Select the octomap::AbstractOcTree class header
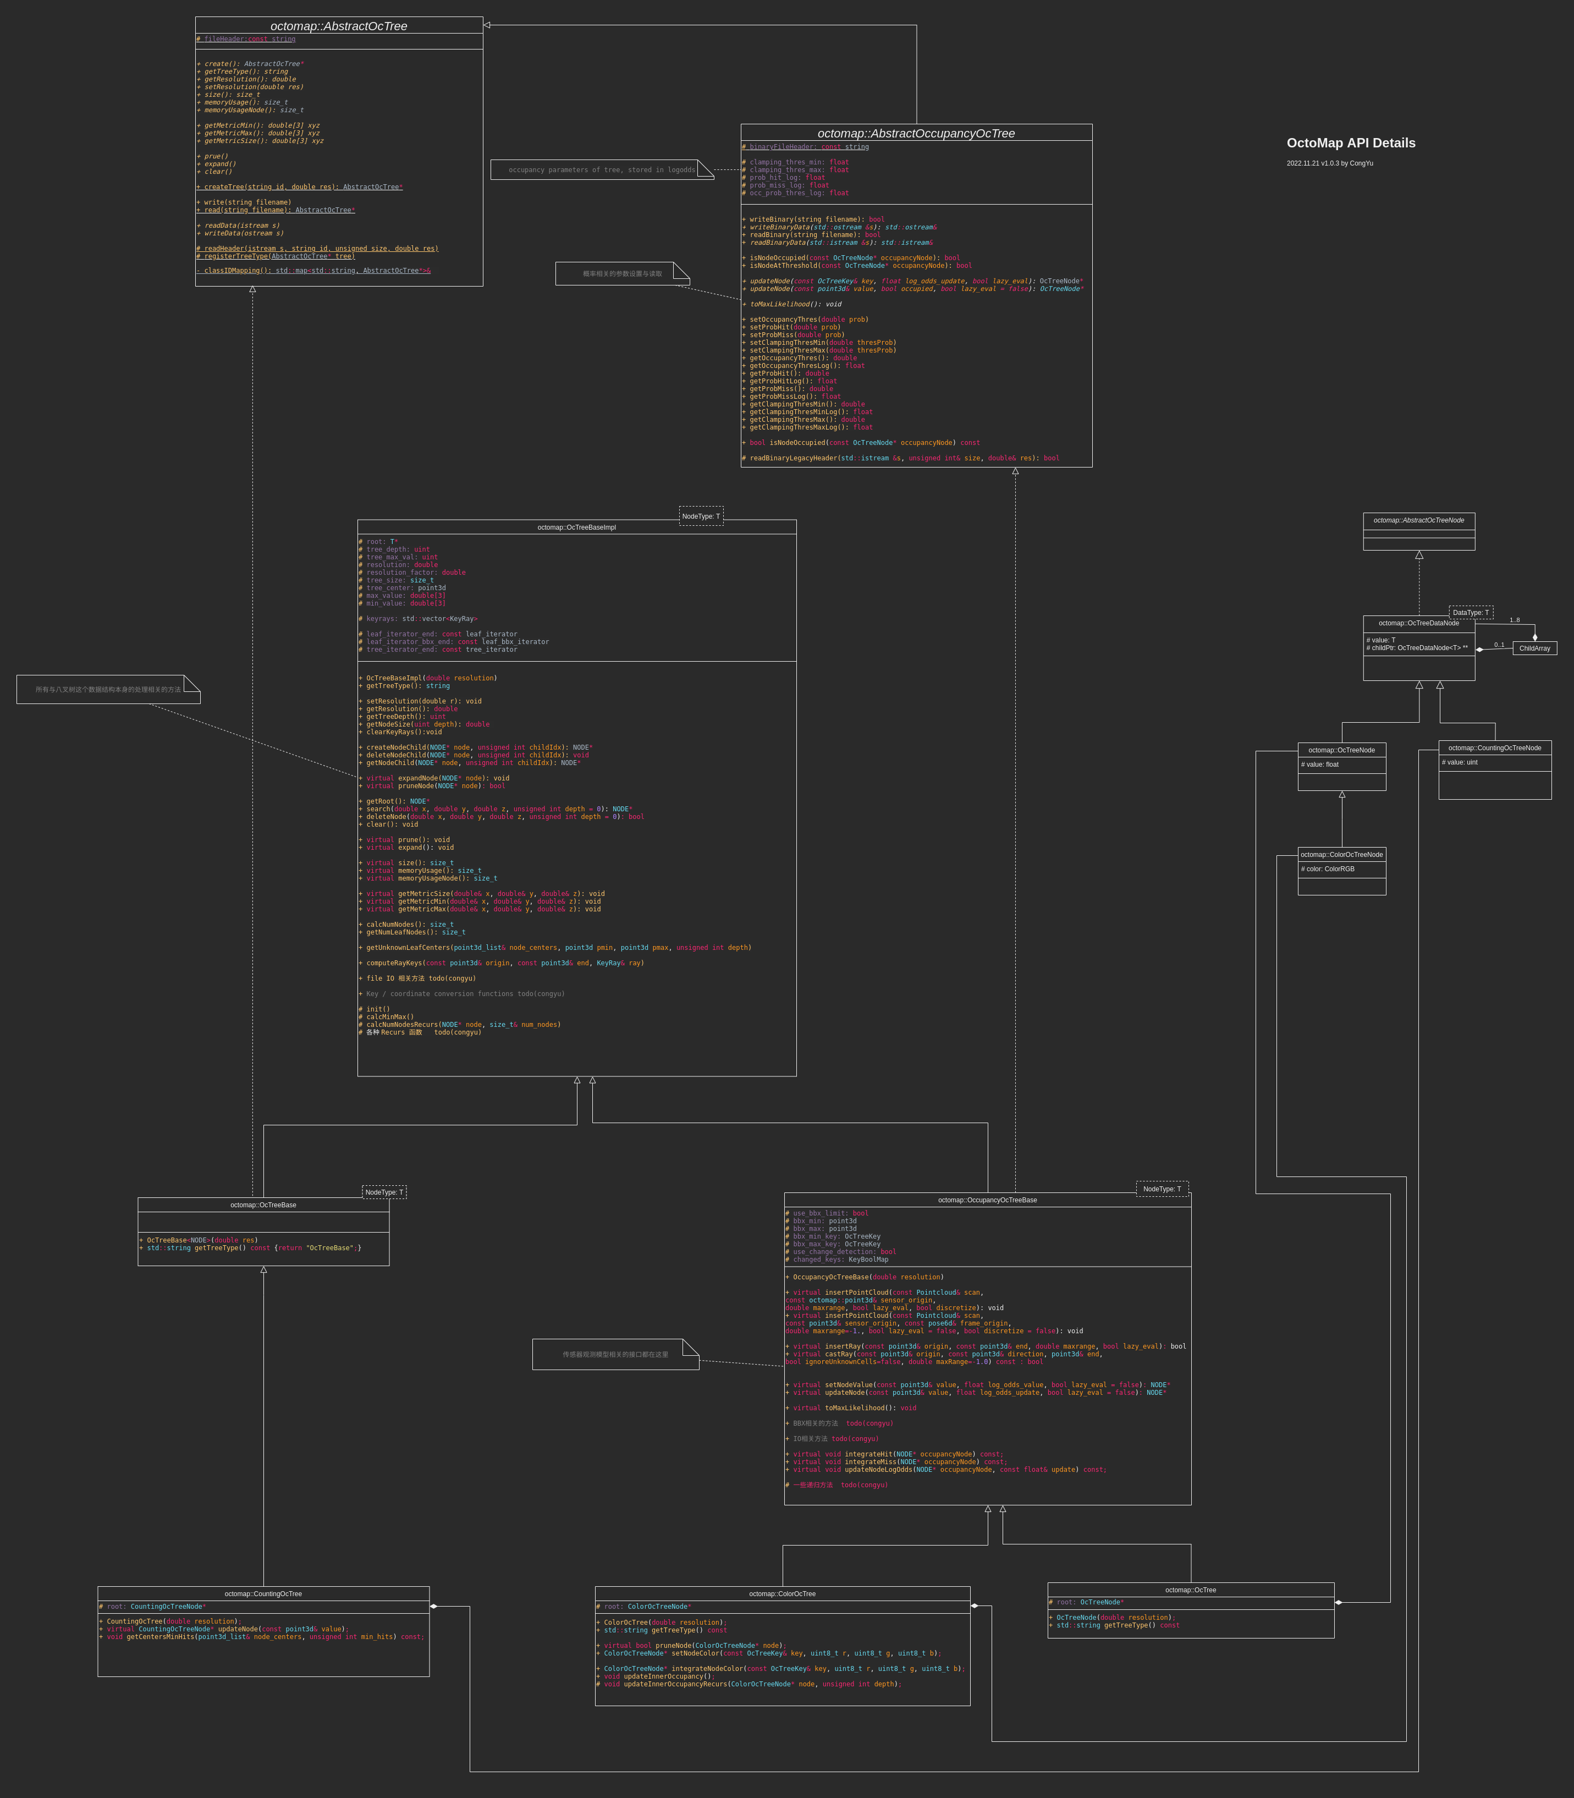 click(338, 26)
